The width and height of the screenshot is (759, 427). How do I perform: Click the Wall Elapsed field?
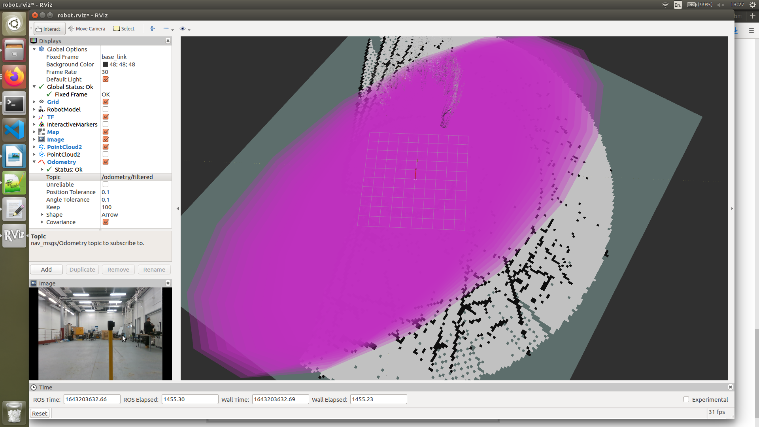(378, 399)
